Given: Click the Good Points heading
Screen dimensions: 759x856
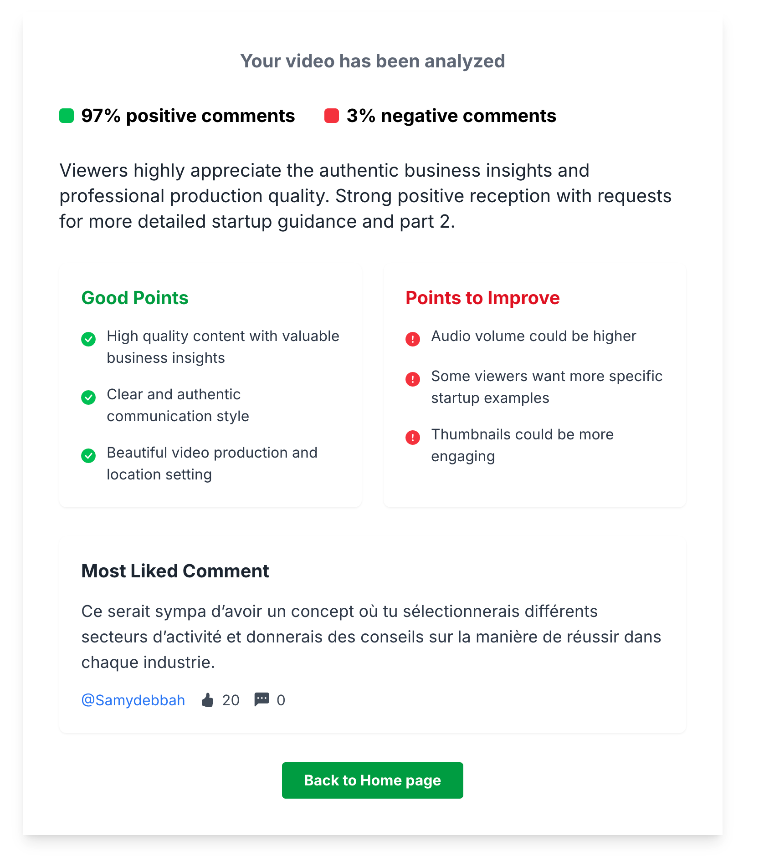Looking at the screenshot, I should pos(135,298).
